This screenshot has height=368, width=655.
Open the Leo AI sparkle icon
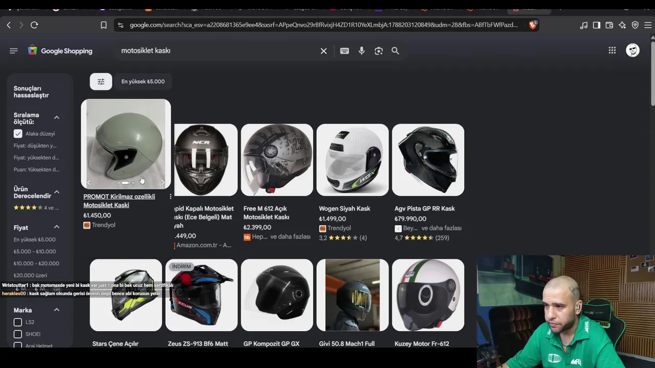[622, 25]
